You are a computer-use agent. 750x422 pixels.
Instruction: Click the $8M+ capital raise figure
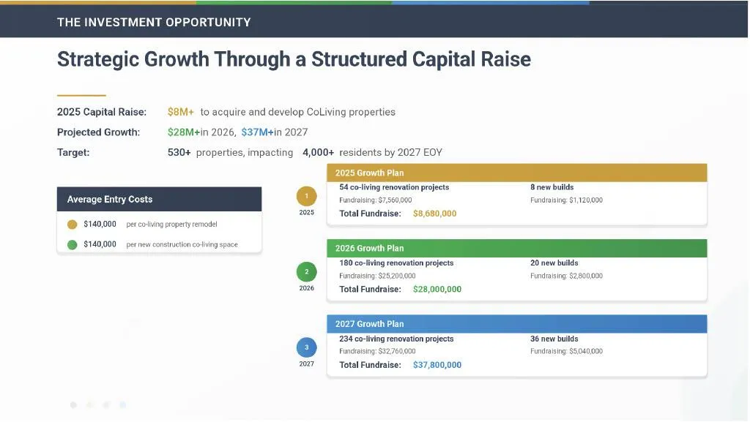point(180,112)
